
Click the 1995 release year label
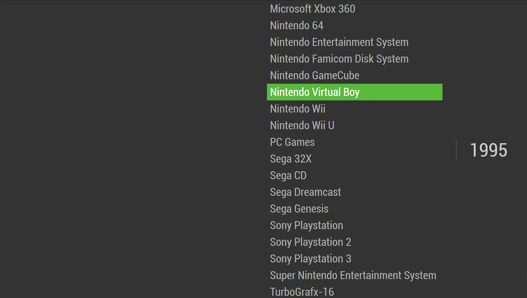point(488,150)
